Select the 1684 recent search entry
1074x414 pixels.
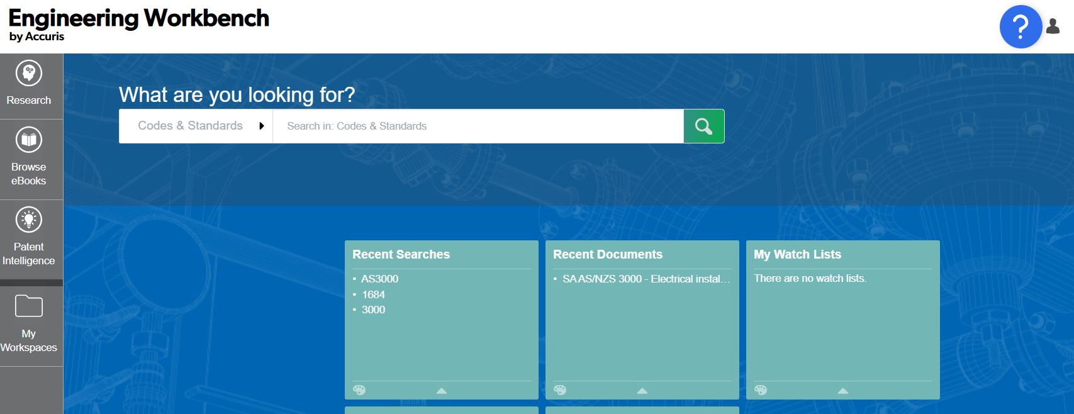pos(373,294)
